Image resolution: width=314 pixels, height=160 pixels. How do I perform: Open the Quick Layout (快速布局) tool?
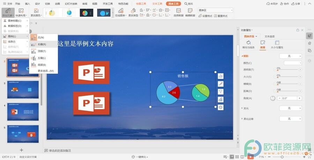point(21,13)
